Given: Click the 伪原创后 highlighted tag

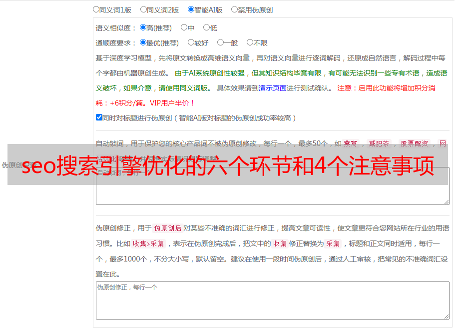Looking at the screenshot, I should tap(168, 228).
